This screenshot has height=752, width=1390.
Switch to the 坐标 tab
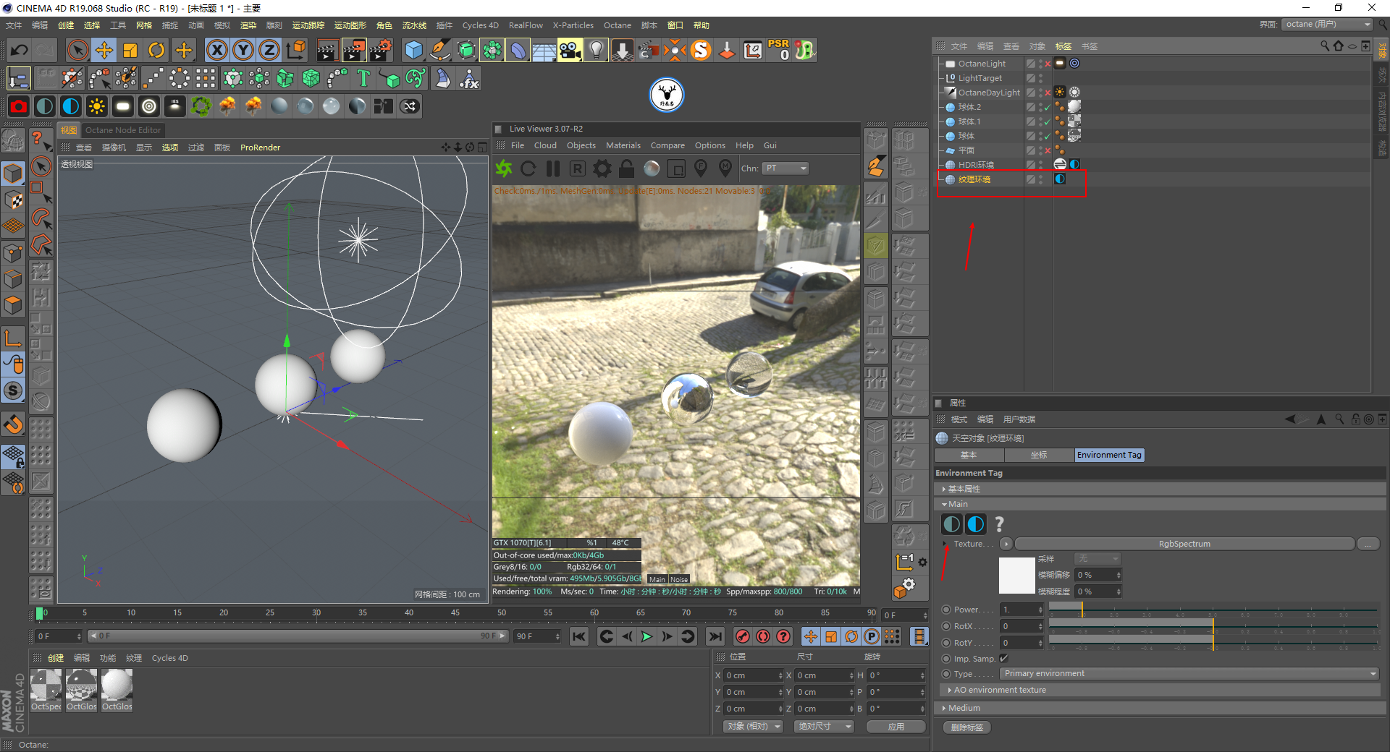click(x=1039, y=456)
